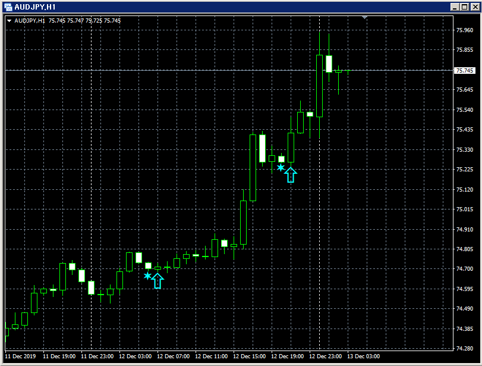Viewport: 482px width, 366px height.
Task: Select the blue up arrow buy signal near 74.595
Action: click(157, 280)
